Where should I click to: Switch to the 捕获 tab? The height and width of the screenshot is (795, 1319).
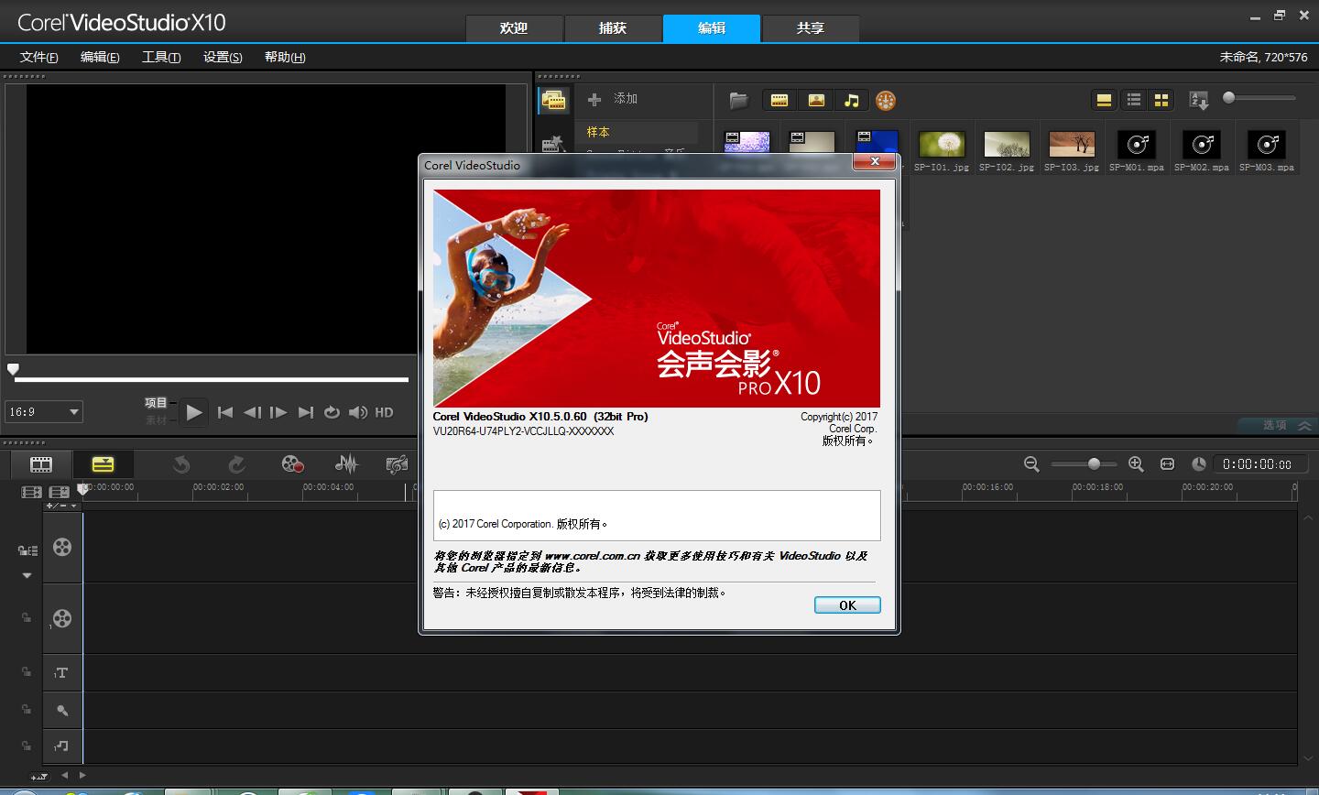coord(613,28)
